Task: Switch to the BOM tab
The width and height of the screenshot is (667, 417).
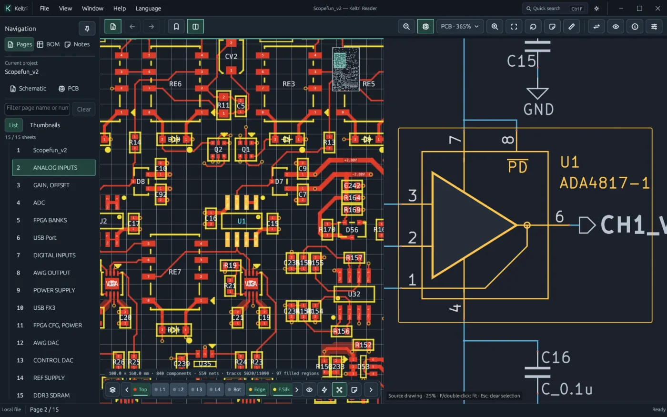Action: 48,44
